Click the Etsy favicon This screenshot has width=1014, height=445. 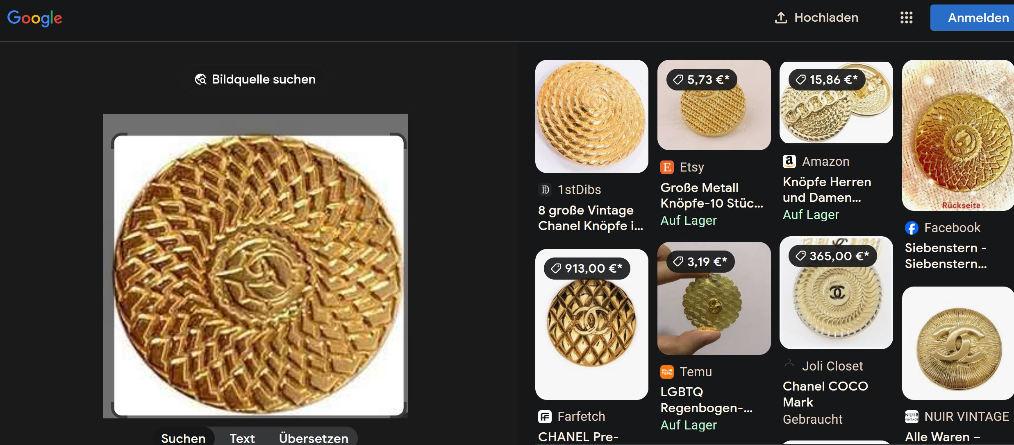[667, 167]
